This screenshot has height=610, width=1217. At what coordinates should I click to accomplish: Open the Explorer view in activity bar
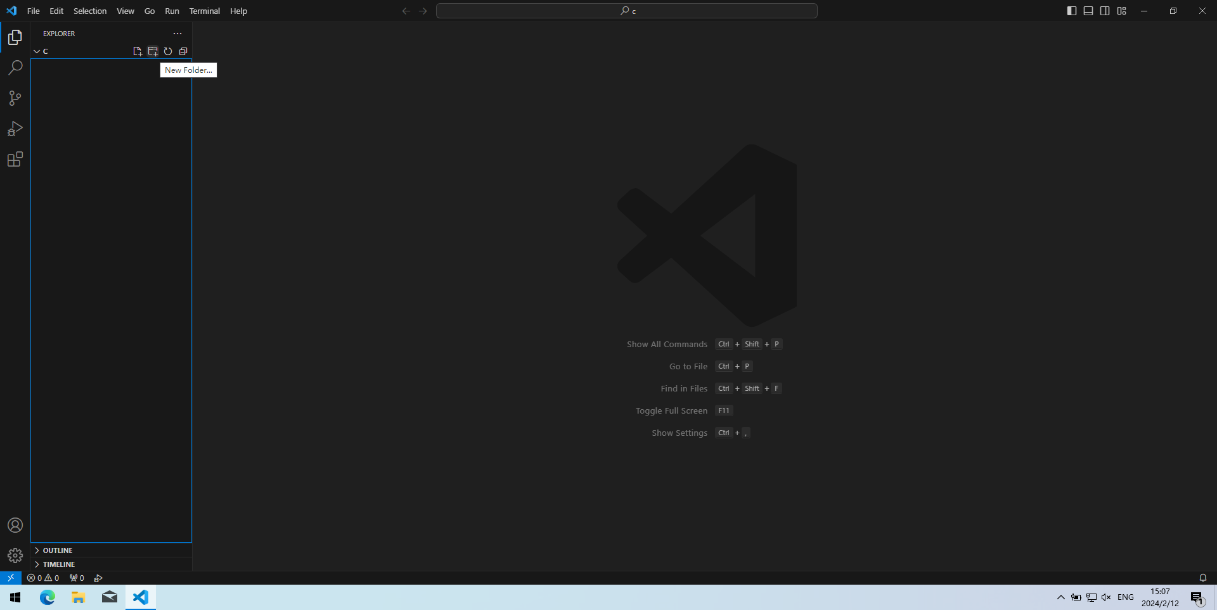[15, 37]
